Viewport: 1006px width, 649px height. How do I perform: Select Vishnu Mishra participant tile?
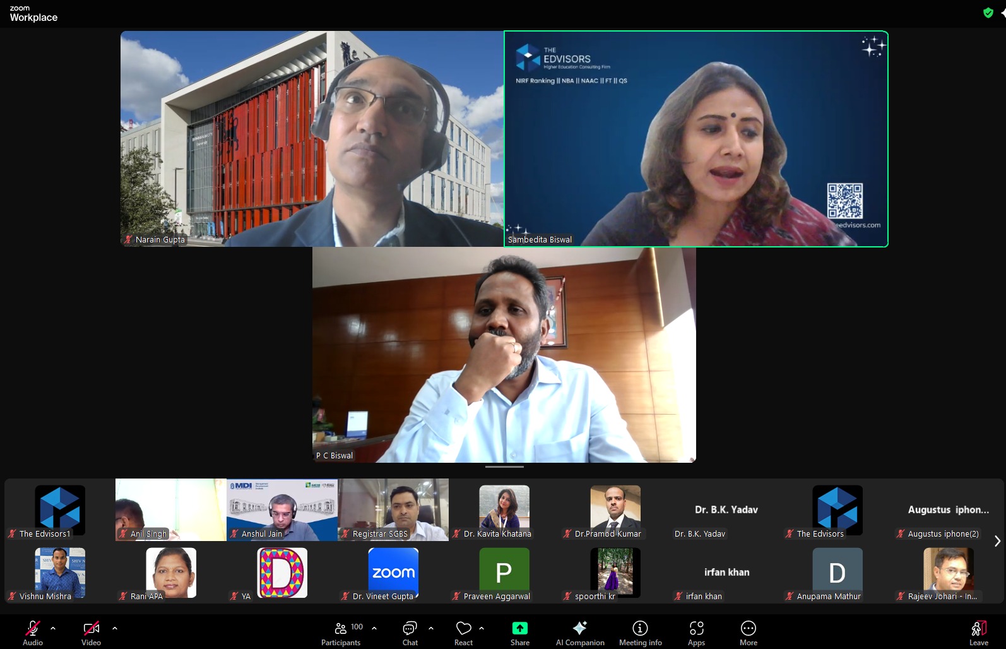pos(60,573)
